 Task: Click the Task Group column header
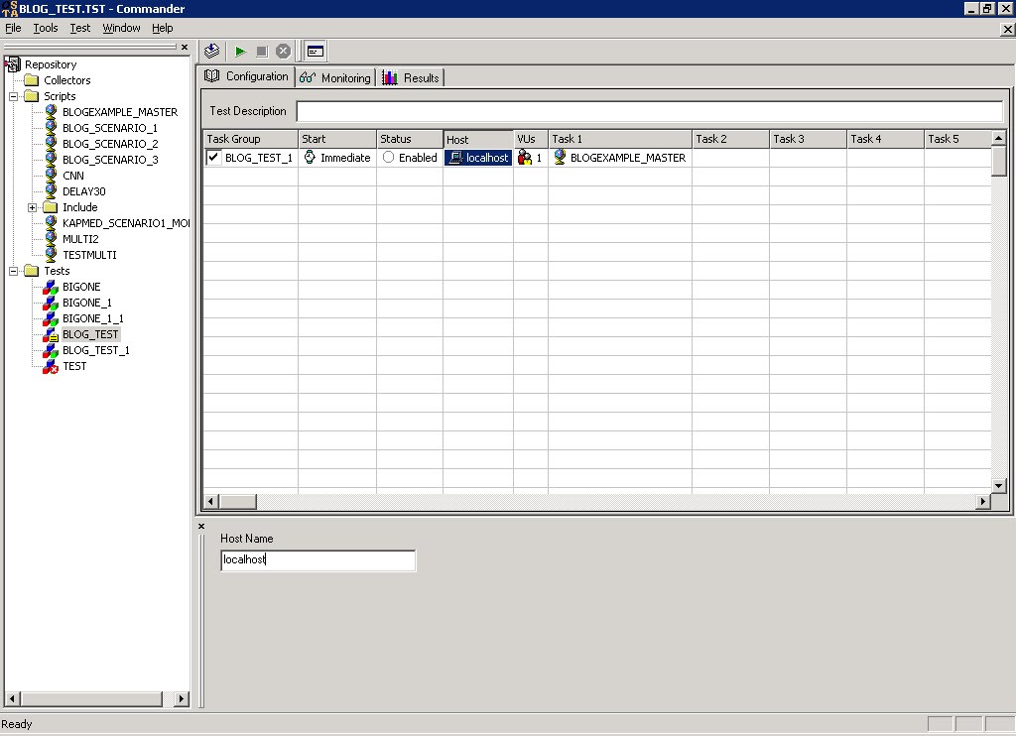(x=251, y=139)
